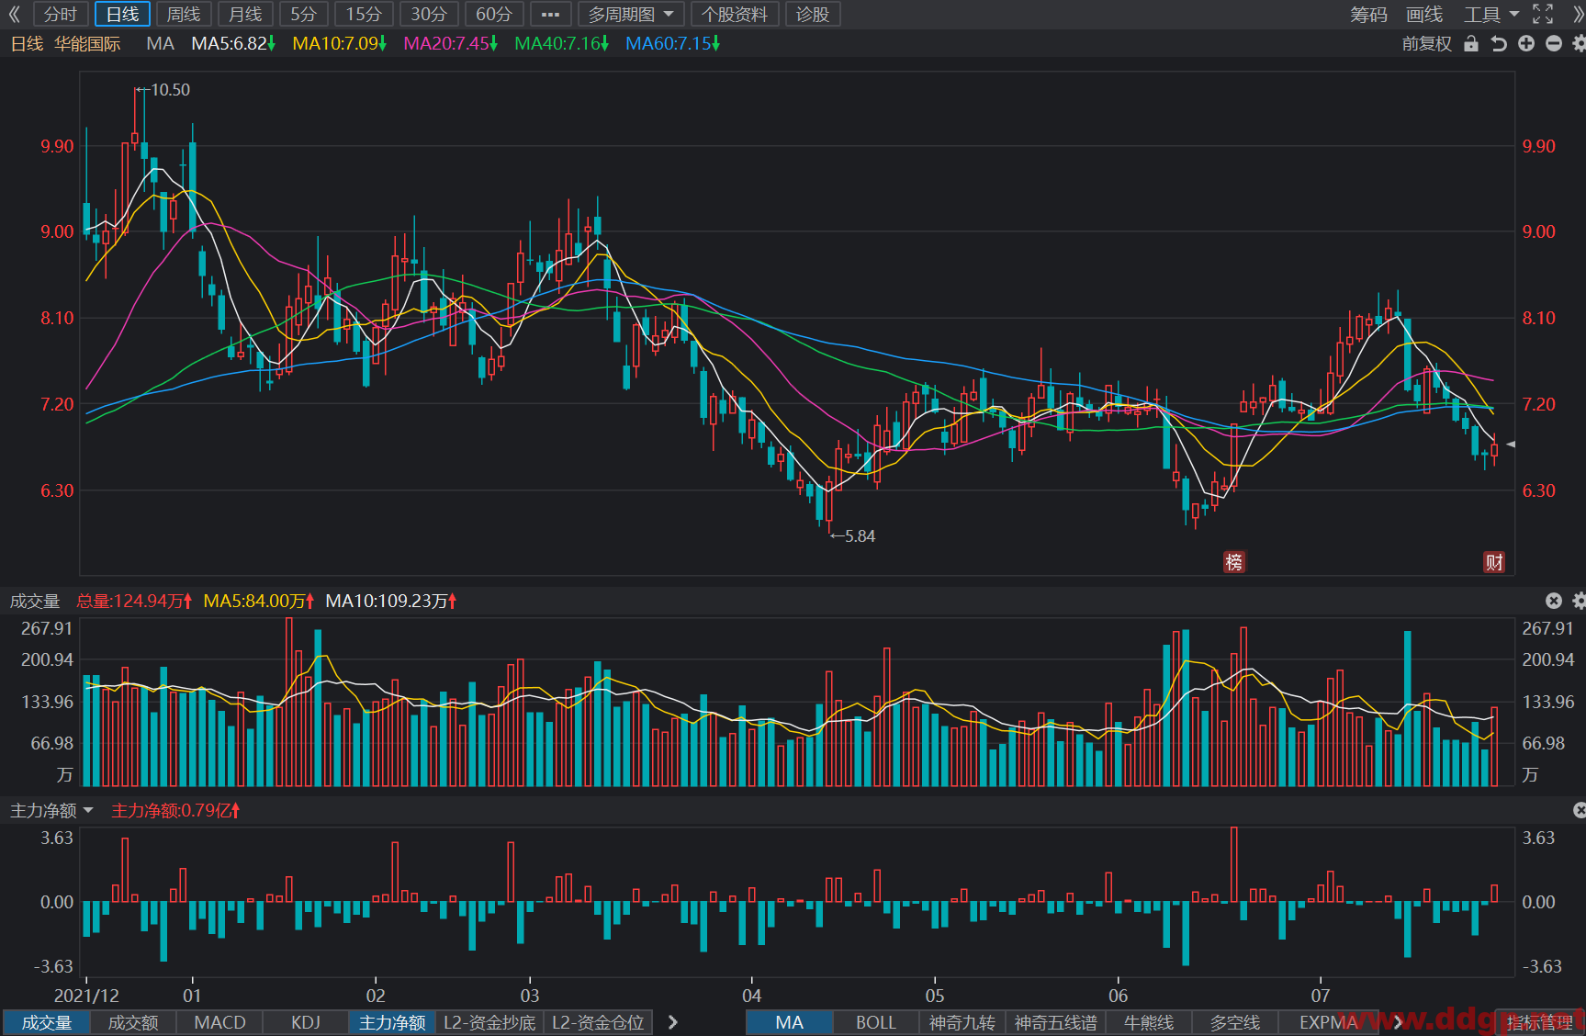Image resolution: width=1586 pixels, height=1036 pixels.
Task: Open the fullscreen expand icon
Action: pos(1544,14)
